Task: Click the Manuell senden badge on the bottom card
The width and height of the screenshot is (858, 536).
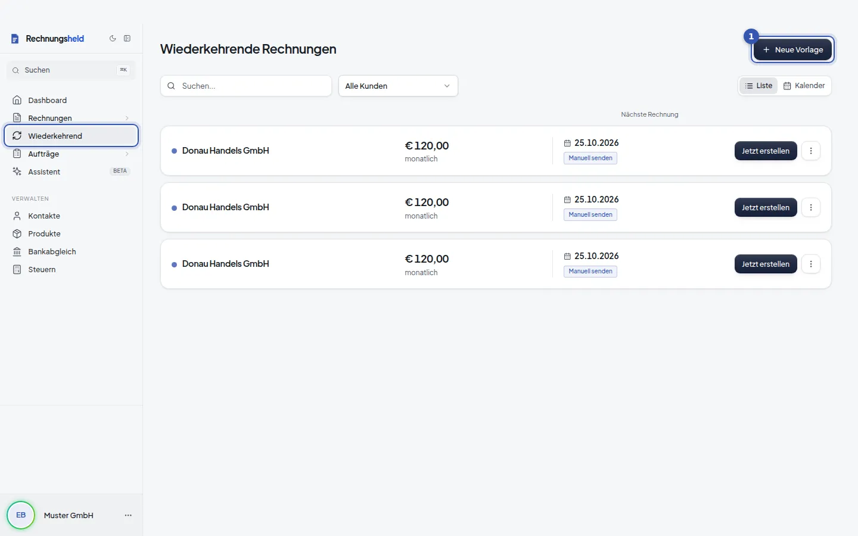Action: pos(590,272)
